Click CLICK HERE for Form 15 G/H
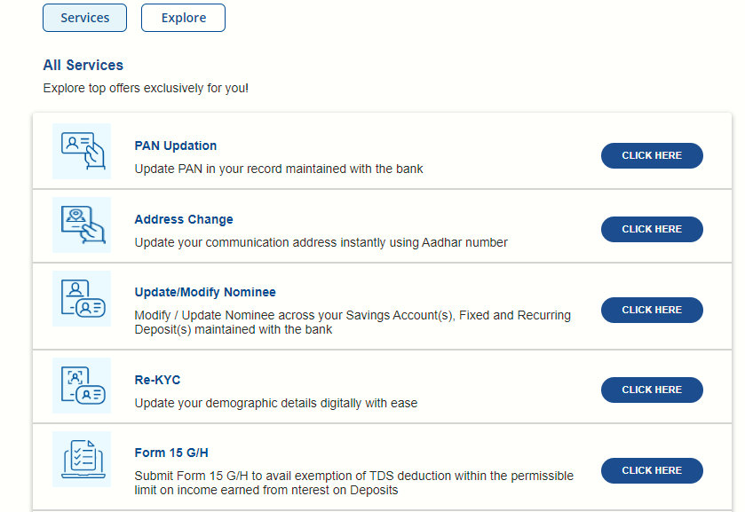 652,470
